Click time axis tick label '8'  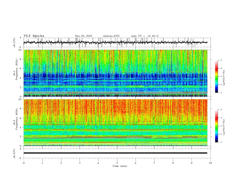click(173, 163)
